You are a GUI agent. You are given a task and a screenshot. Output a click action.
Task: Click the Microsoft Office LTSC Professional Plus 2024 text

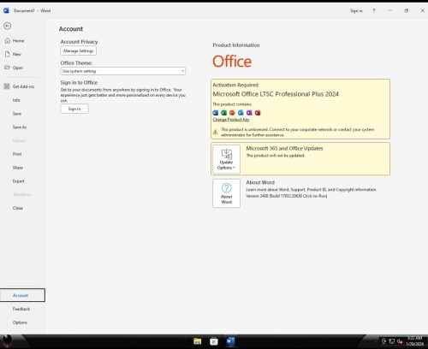(276, 94)
